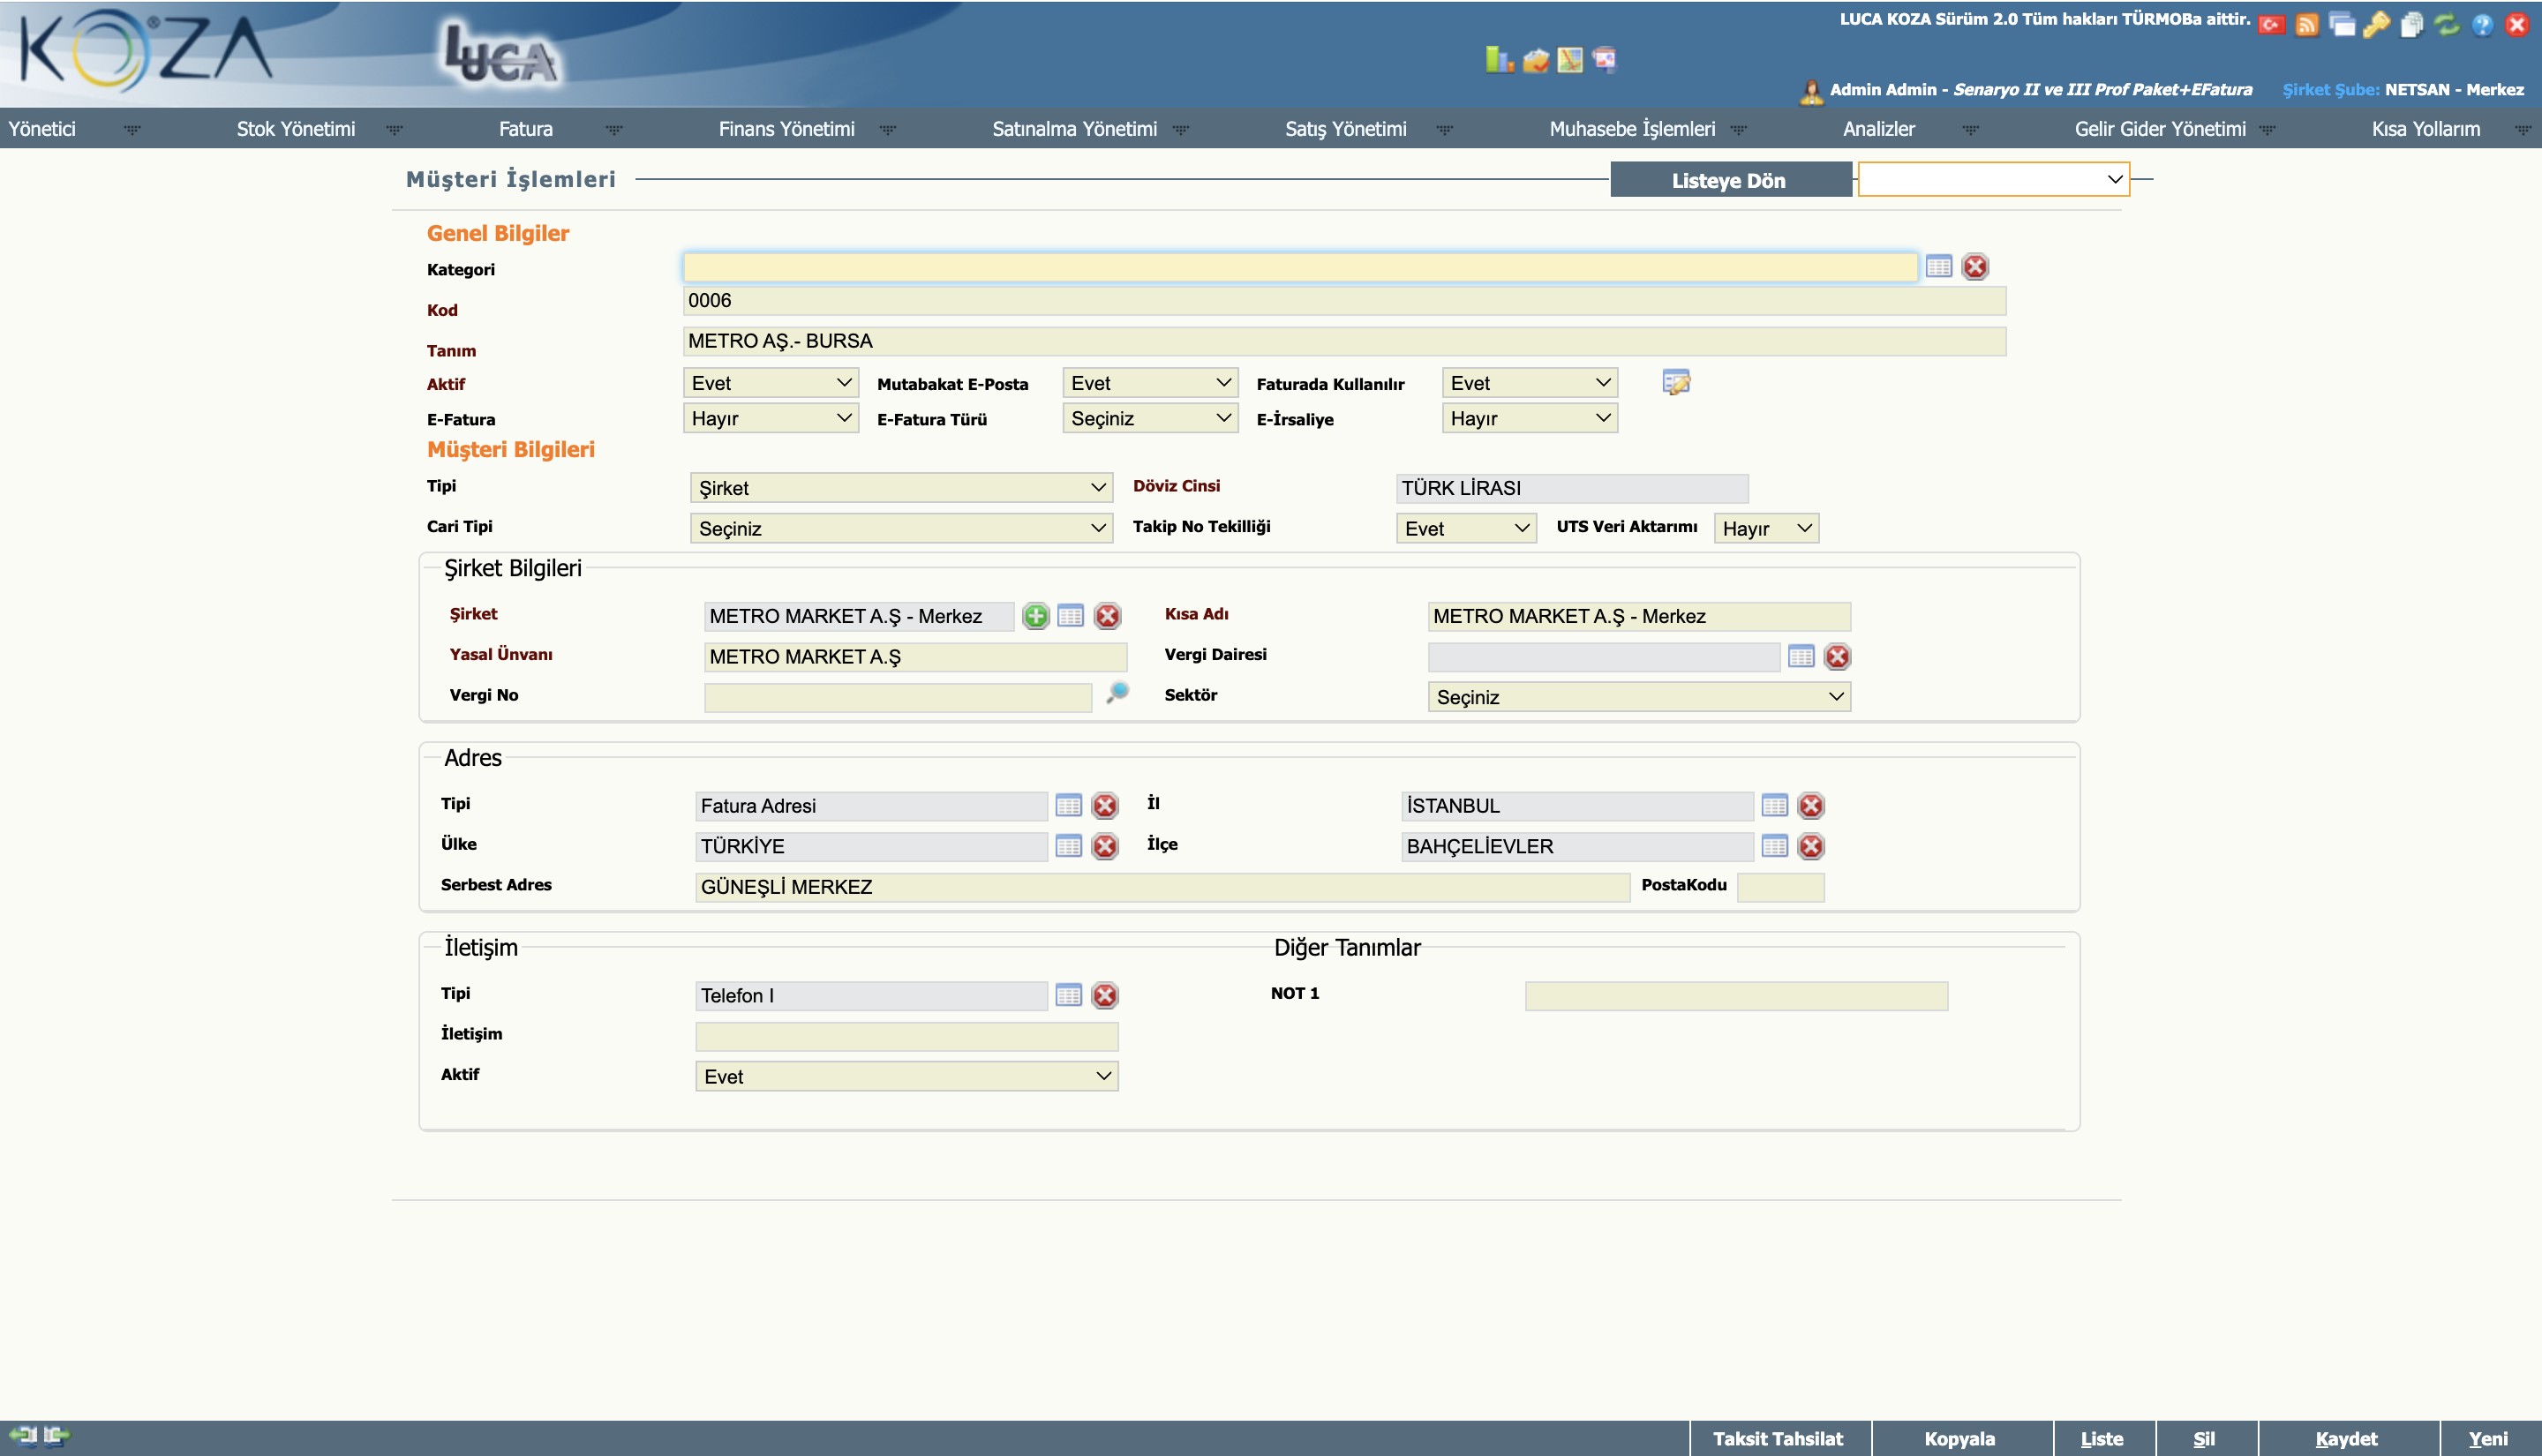This screenshot has height=1456, width=2542.
Task: Search Vergi No with magnifier icon
Action: 1117,692
